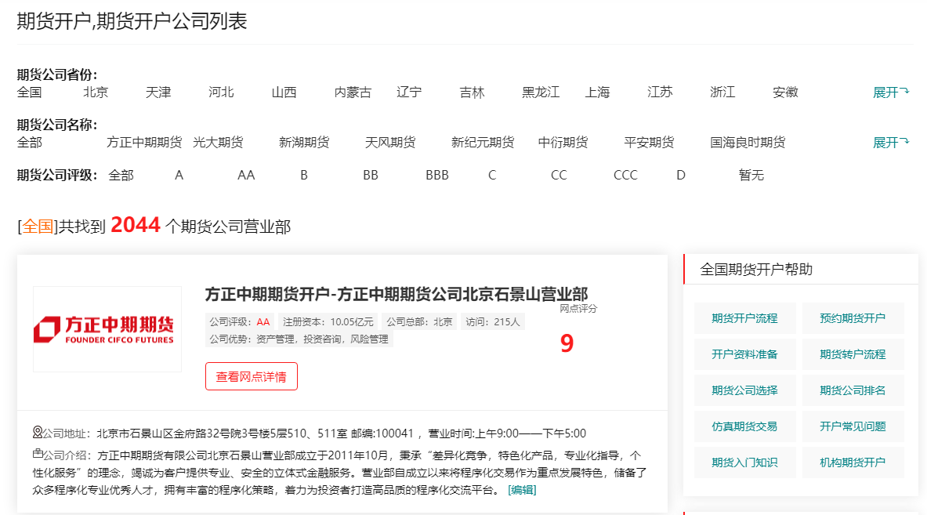The width and height of the screenshot is (927, 515).
Task: Select 全国 province filter
Action: 30,92
